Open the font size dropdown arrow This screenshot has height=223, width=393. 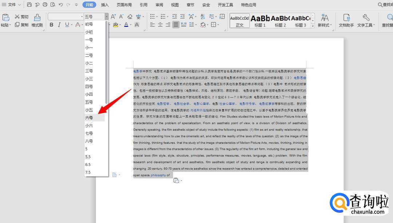tap(107, 16)
